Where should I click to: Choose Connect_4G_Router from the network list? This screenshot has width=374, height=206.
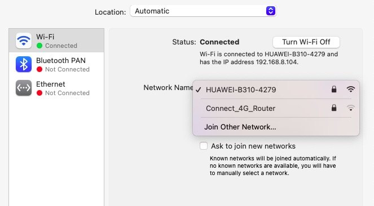tap(276, 108)
